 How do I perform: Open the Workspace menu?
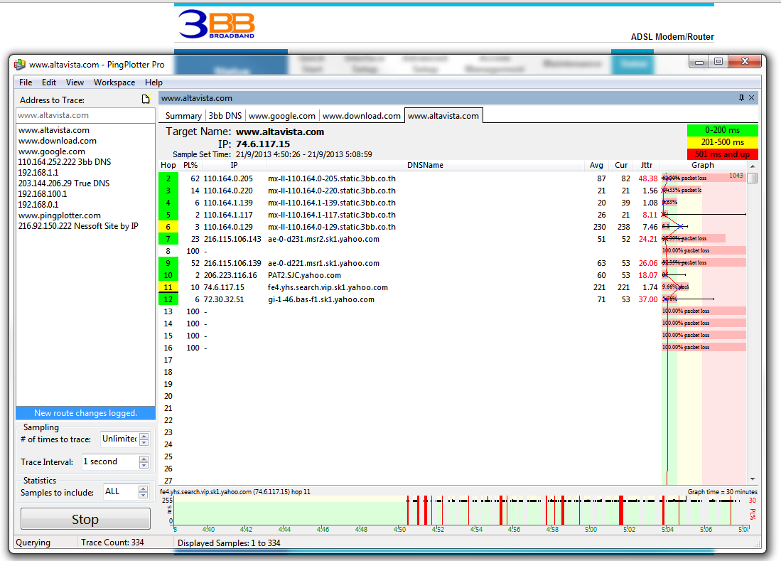point(114,82)
